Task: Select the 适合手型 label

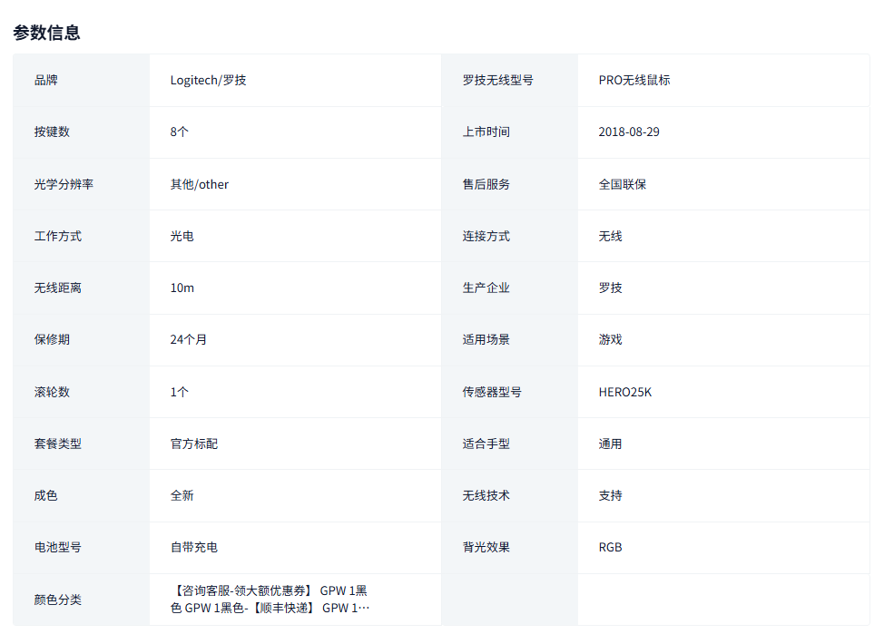Action: (x=486, y=444)
